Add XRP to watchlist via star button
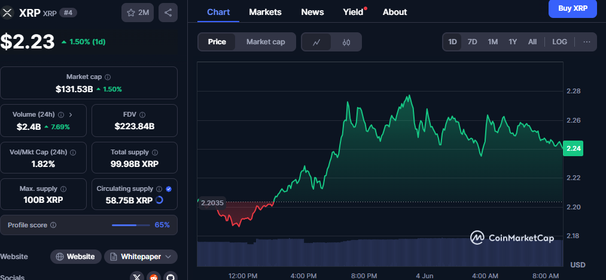The height and width of the screenshot is (280, 606). tap(138, 13)
